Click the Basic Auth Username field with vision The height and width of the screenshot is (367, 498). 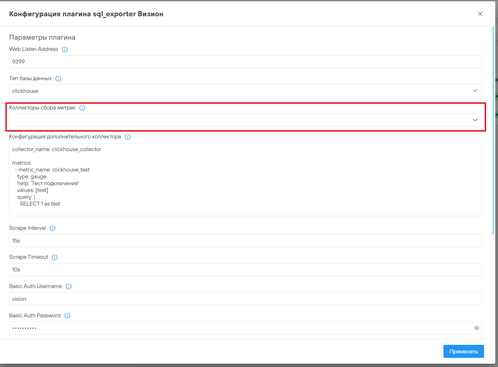coord(245,299)
